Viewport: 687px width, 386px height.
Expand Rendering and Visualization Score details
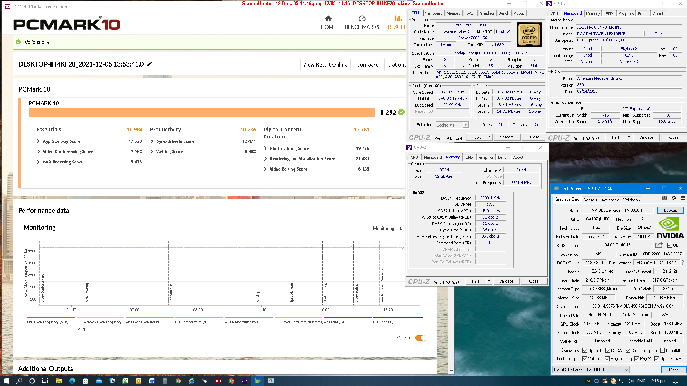(265, 159)
